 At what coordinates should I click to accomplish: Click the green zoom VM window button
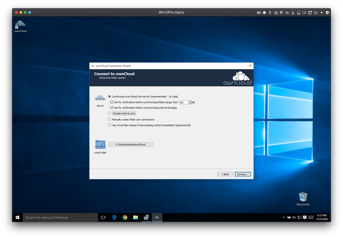click(25, 12)
